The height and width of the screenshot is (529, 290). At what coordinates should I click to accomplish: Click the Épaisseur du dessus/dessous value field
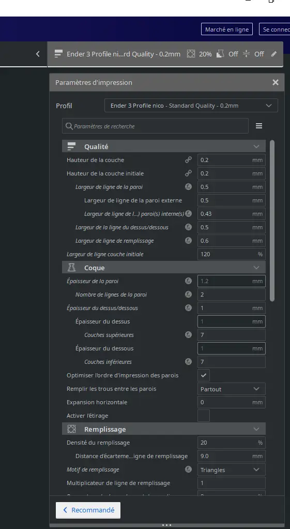(x=232, y=308)
